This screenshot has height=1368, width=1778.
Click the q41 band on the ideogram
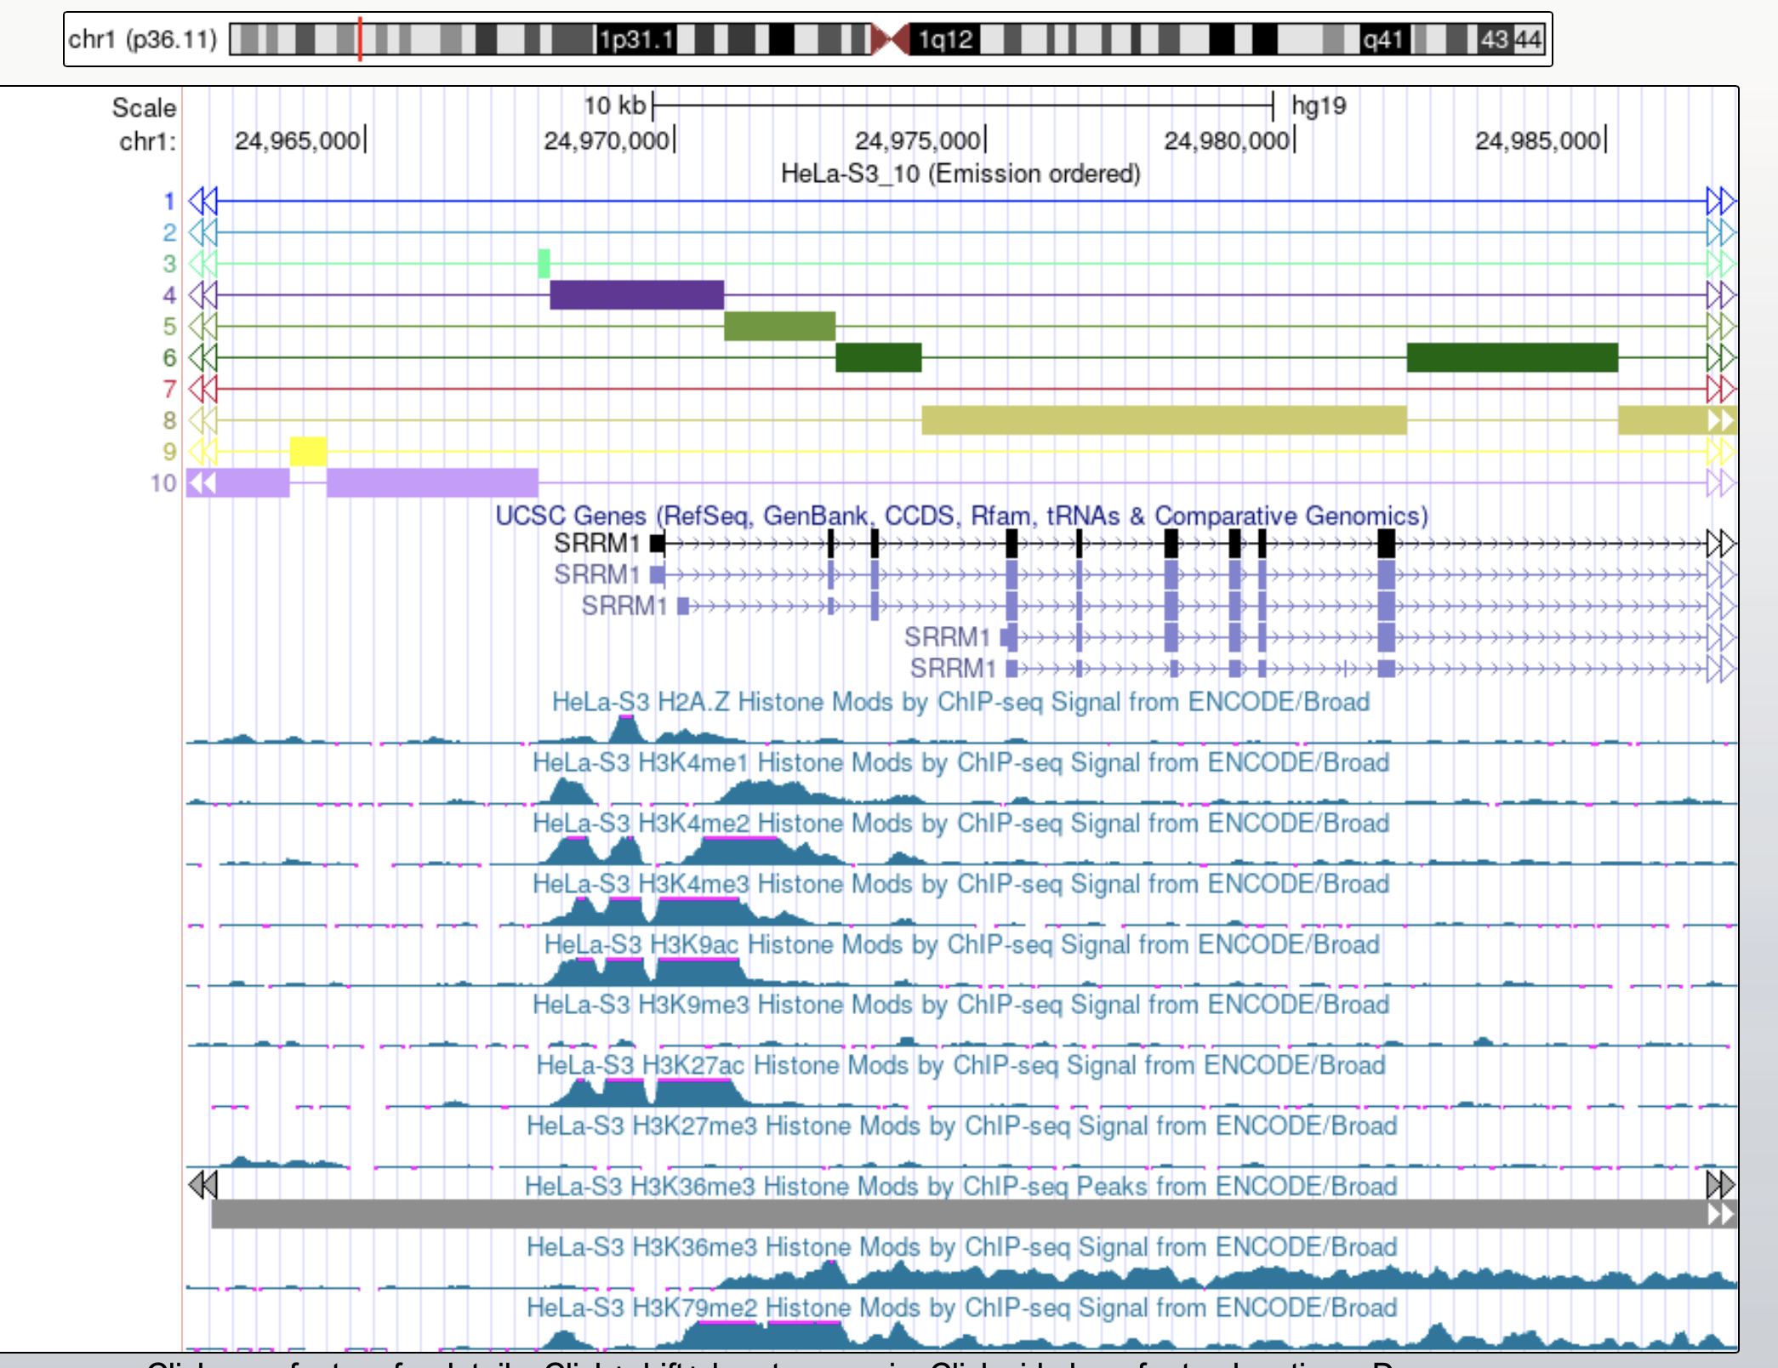(1382, 39)
